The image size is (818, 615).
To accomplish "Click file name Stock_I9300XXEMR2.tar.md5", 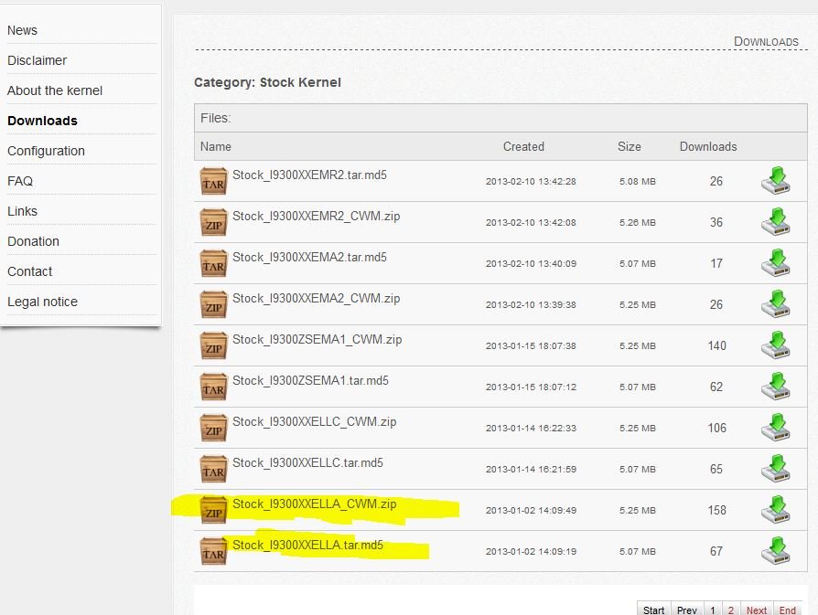I will [309, 175].
